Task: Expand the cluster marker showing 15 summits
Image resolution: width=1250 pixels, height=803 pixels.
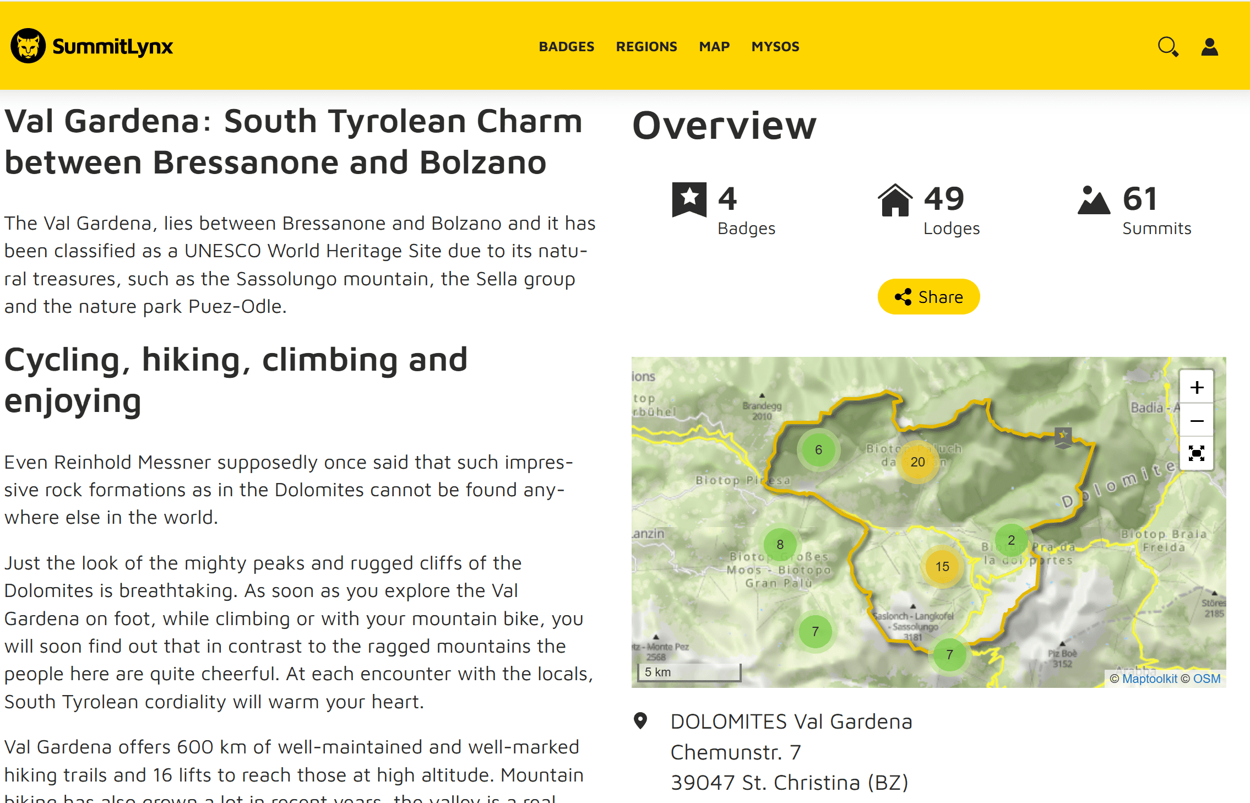Action: 942,566
